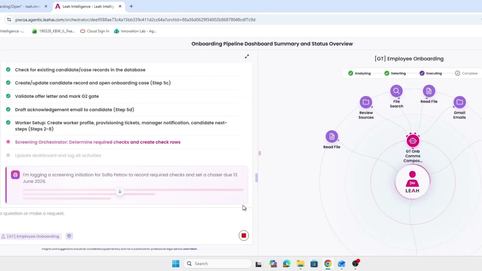Image resolution: width=482 pixels, height=271 pixels.
Task: Click the down arrow under the status message
Action: (x=120, y=191)
